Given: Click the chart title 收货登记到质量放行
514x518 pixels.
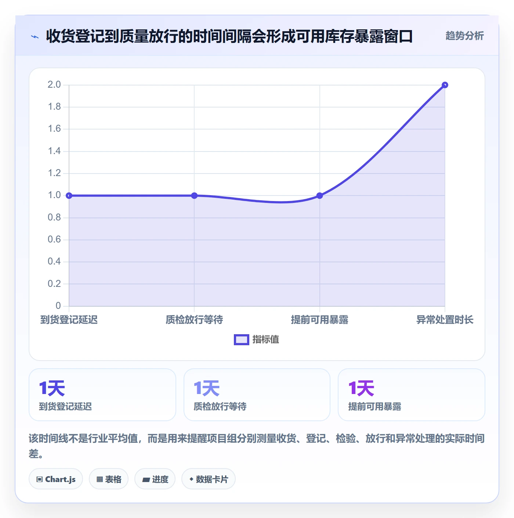Looking at the screenshot, I should pyautogui.click(x=229, y=36).
